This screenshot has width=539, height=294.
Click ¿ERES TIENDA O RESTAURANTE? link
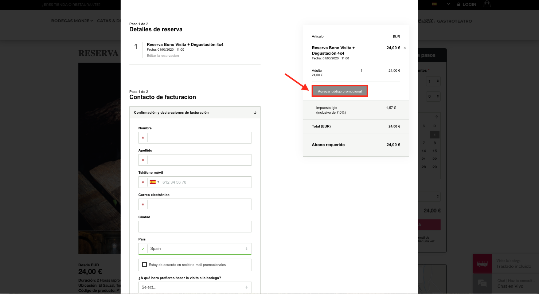pyautogui.click(x=71, y=5)
